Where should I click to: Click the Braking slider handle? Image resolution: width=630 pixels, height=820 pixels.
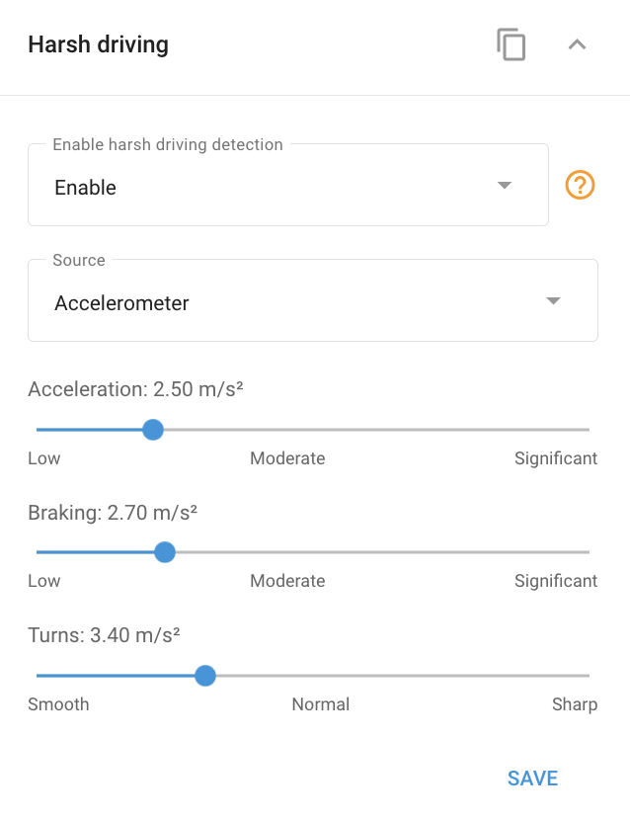pyautogui.click(x=165, y=552)
